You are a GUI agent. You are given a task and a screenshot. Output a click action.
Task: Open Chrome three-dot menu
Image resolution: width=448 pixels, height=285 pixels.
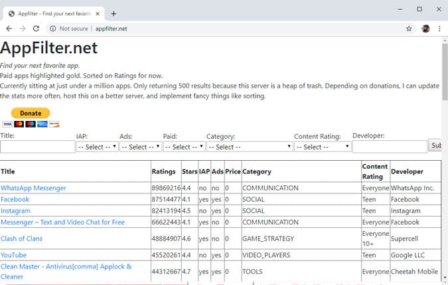[439, 29]
